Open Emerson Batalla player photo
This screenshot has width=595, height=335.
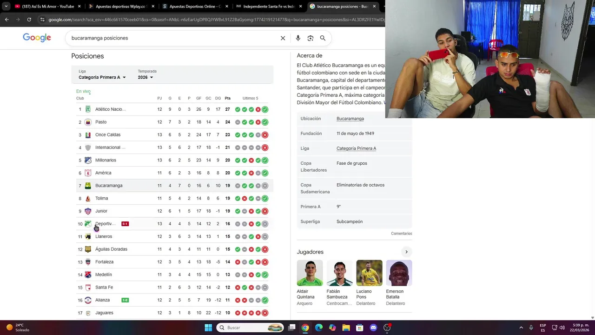[x=399, y=273]
